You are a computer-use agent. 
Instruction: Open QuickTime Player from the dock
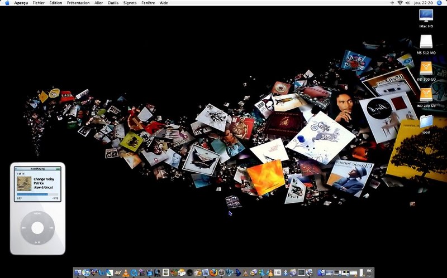[x=134, y=272]
